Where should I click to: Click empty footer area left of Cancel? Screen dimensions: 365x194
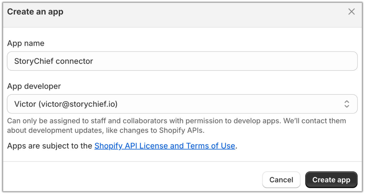pyautogui.click(x=128, y=180)
